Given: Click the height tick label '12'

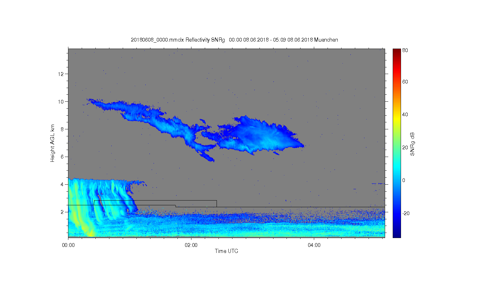Looking at the screenshot, I should tap(61, 74).
